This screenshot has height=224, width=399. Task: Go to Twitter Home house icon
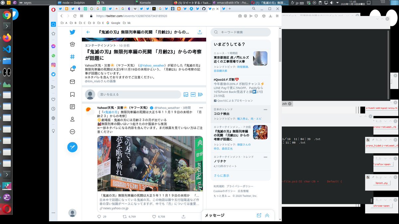pos(72,44)
